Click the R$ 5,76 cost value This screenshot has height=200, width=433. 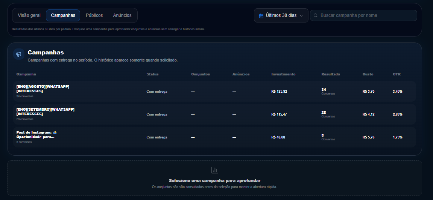[368, 137]
